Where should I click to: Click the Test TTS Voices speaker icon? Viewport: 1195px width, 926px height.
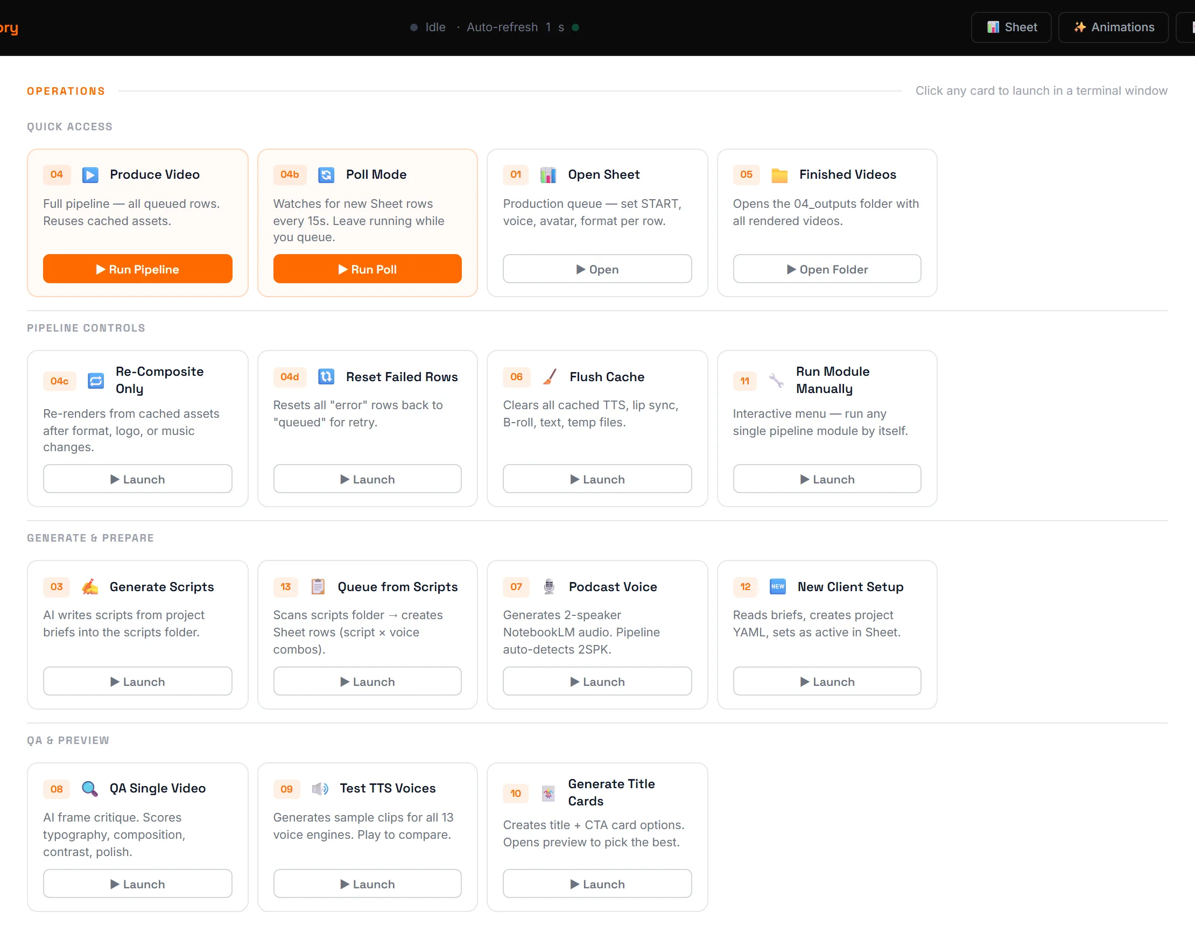320,789
